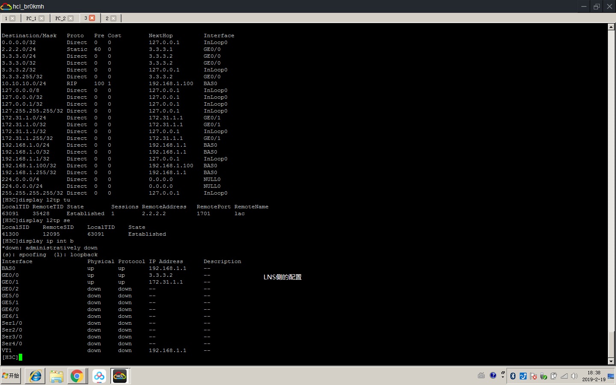Viewport: 616px width, 385px height.
Task: Click the Show Desktop button
Action: (x=611, y=376)
